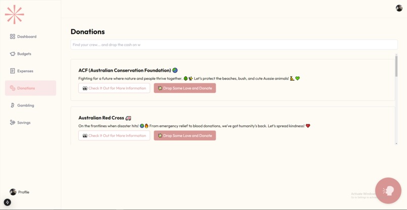Click the Savings icon in sidebar

point(13,123)
